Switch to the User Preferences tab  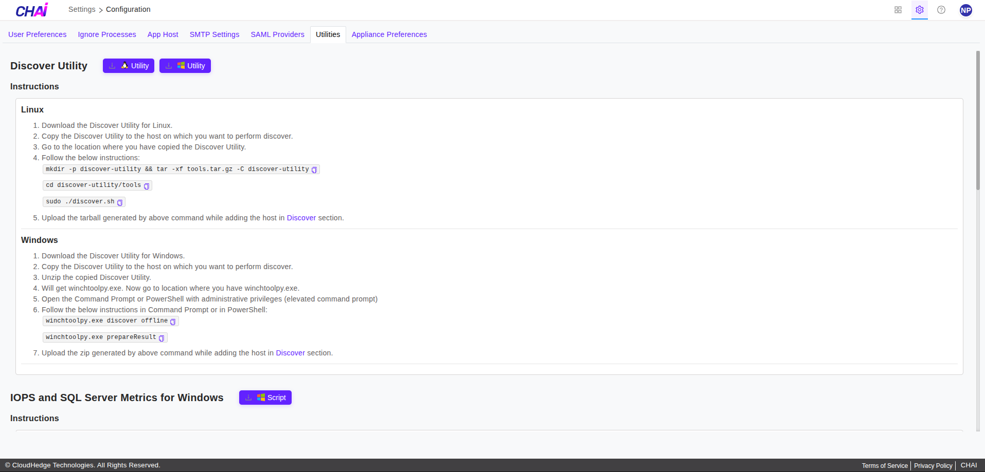pos(38,34)
